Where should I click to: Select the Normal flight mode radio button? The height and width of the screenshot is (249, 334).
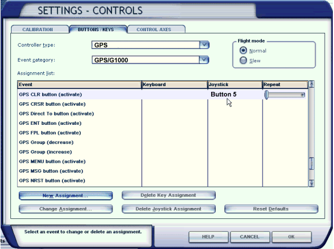[x=243, y=51]
